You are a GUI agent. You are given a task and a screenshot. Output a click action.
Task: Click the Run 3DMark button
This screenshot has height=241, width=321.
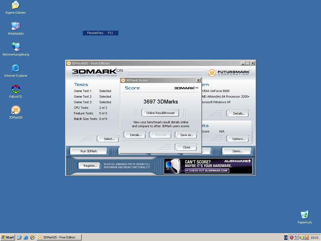(x=89, y=151)
